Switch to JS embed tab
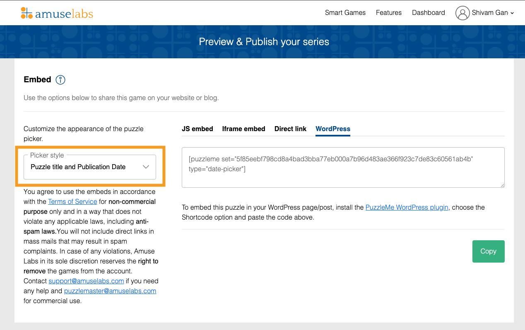The width and height of the screenshot is (525, 330). [x=197, y=129]
